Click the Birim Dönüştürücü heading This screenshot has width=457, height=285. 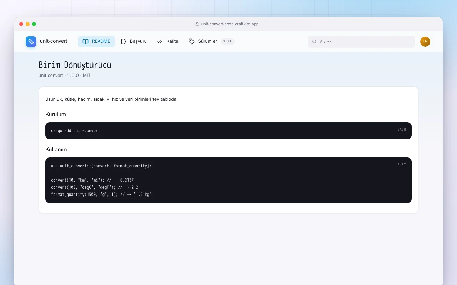75,65
